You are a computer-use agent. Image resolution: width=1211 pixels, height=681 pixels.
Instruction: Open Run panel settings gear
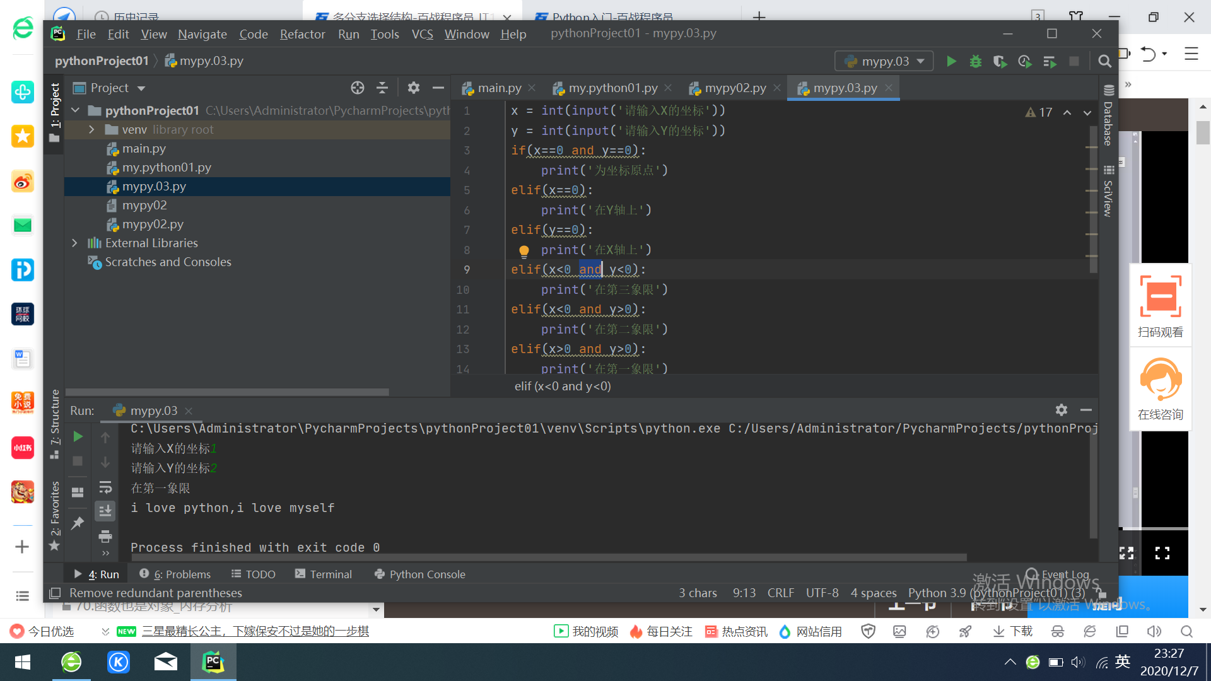click(x=1062, y=410)
